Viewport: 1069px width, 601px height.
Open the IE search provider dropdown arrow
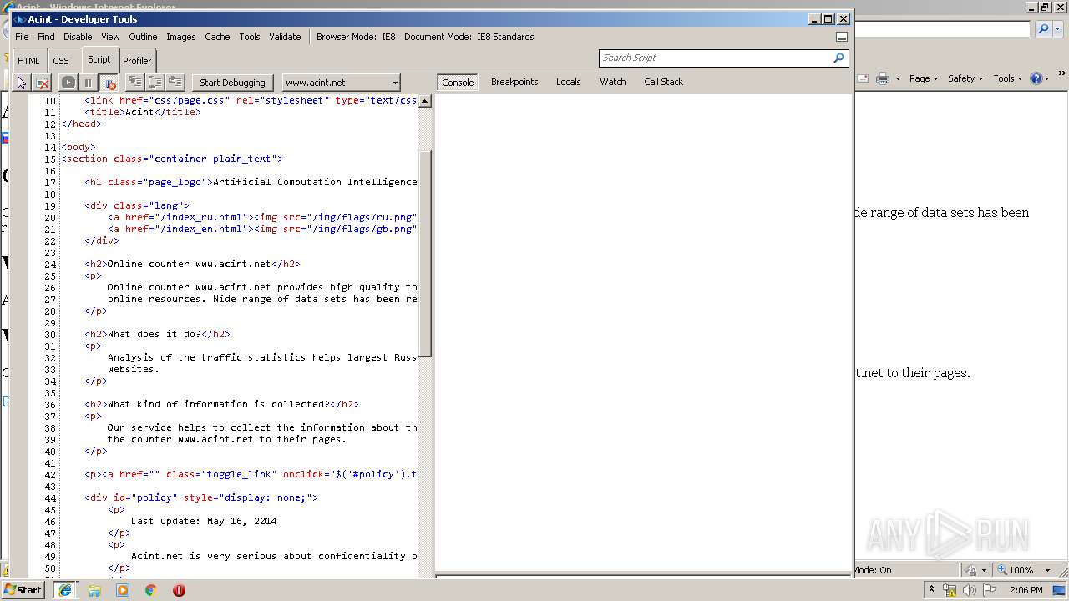(x=1058, y=29)
